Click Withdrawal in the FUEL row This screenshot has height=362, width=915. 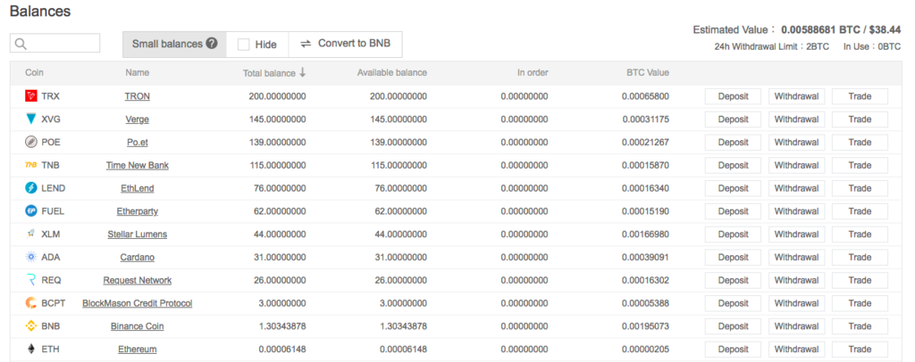coord(796,211)
